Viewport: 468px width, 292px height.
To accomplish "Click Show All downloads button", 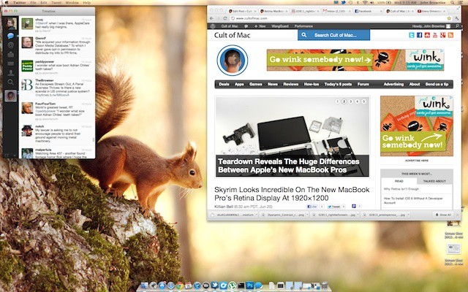I will point(444,215).
